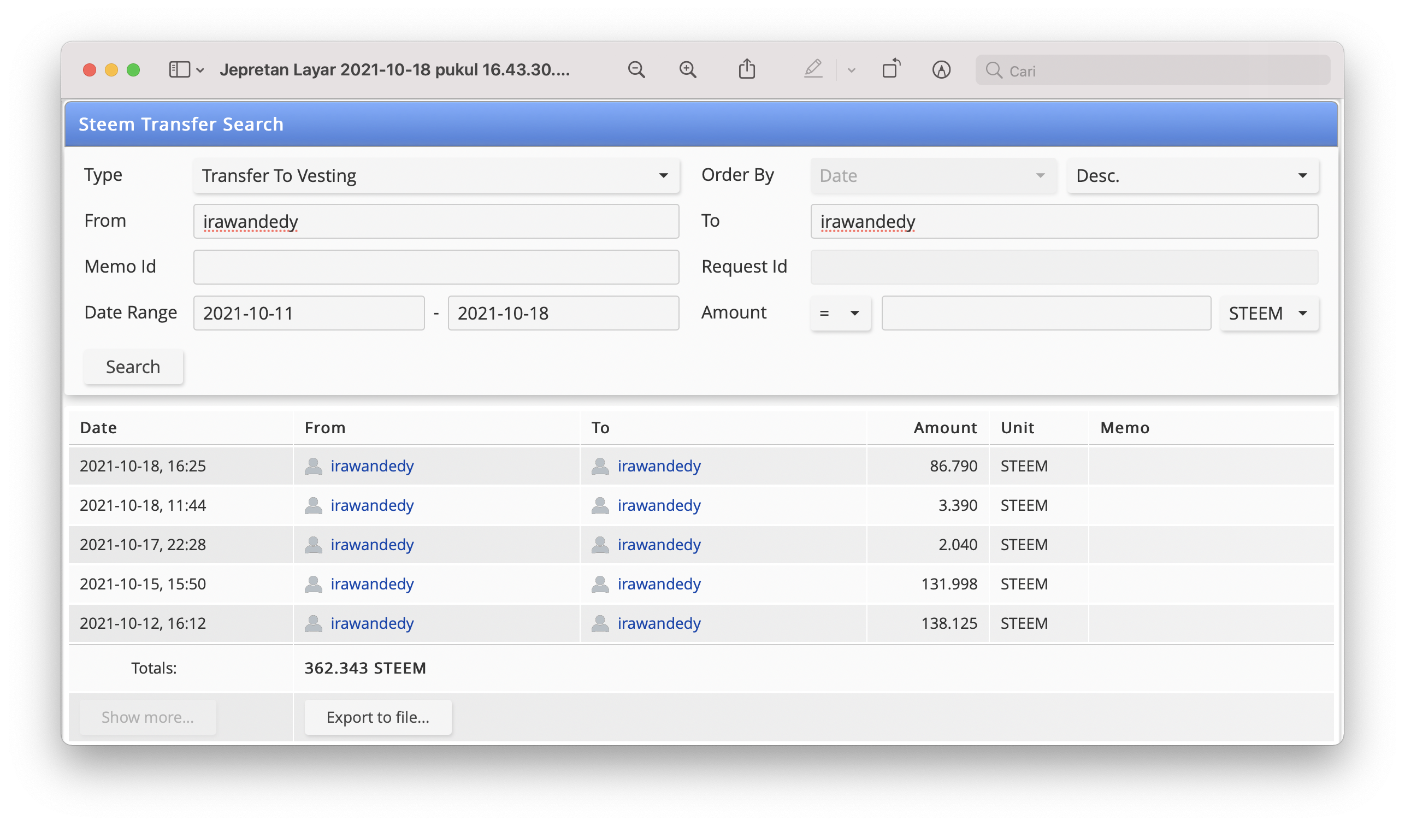This screenshot has width=1405, height=826.
Task: Open From irawandedy link in 16:25 row
Action: 372,465
